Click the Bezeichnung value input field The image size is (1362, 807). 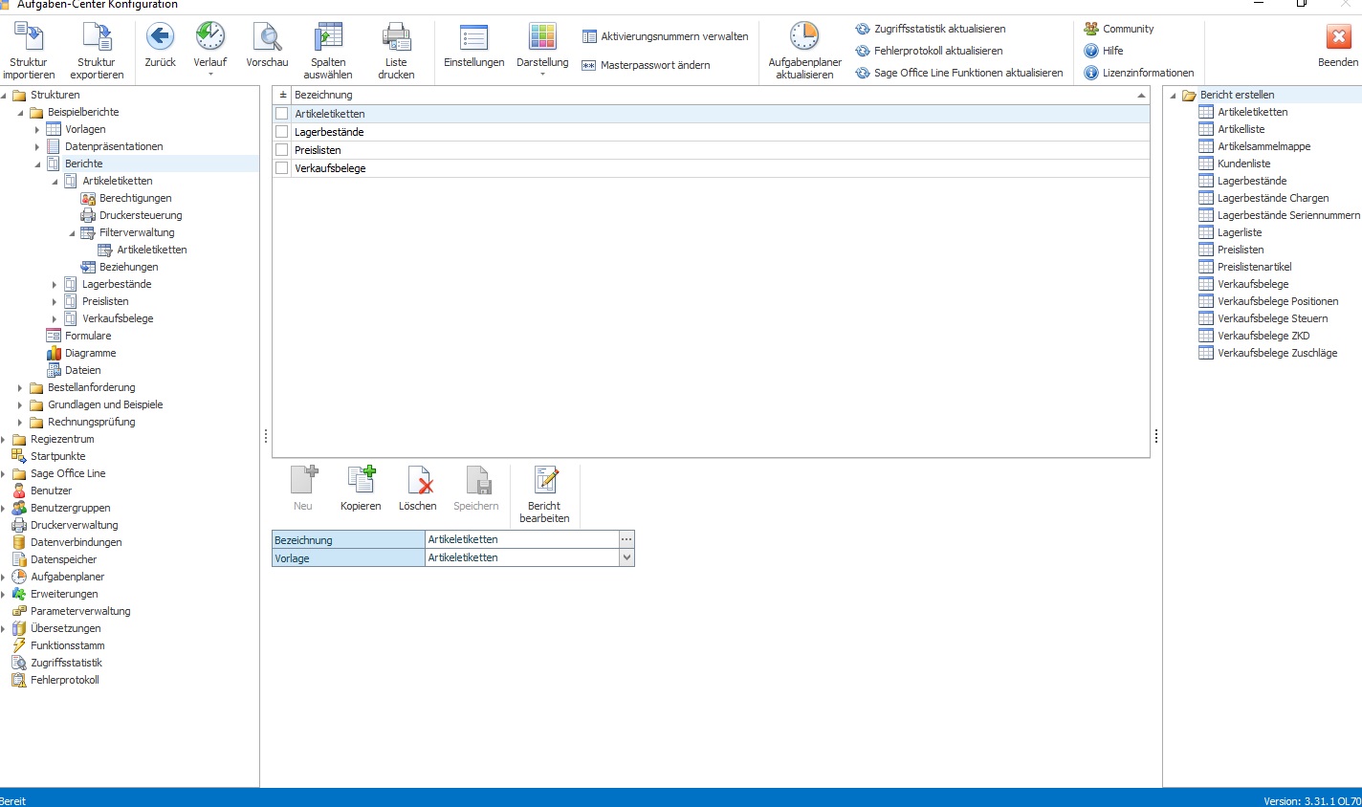point(522,539)
